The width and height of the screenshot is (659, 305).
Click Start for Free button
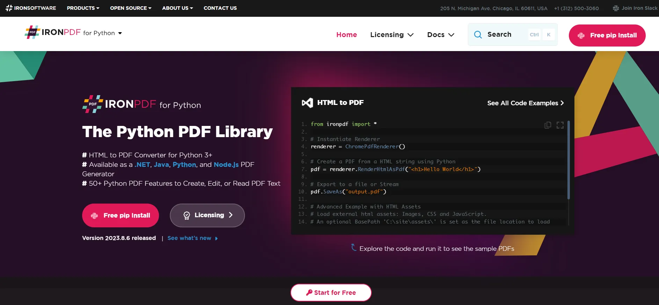pos(331,292)
